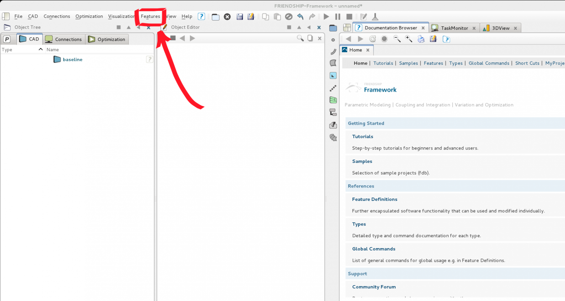Sort the tree by the Type column header
The image size is (565, 301).
pyautogui.click(x=22, y=50)
